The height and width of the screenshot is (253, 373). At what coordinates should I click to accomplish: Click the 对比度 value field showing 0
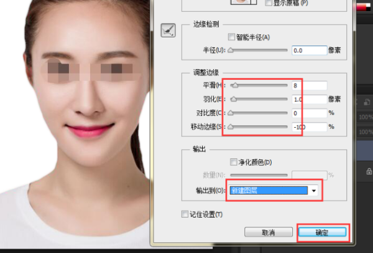coord(310,113)
